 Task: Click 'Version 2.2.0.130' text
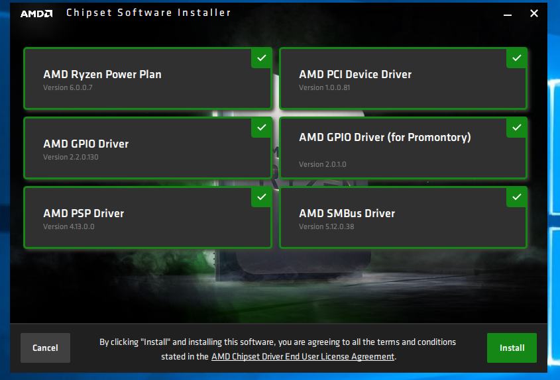tap(71, 158)
